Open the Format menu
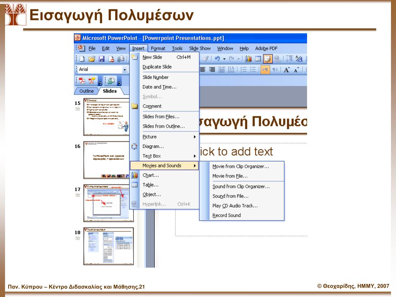This screenshot has width=396, height=297. pyautogui.click(x=158, y=48)
